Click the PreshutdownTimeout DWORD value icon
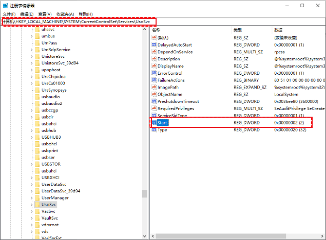The image size is (326, 240). (154, 101)
